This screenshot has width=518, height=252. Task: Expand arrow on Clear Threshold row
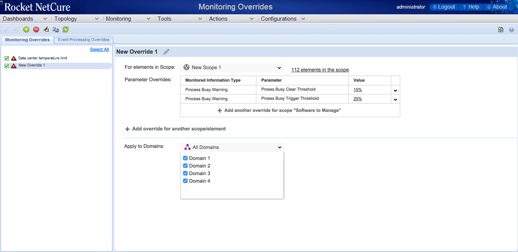(x=395, y=90)
